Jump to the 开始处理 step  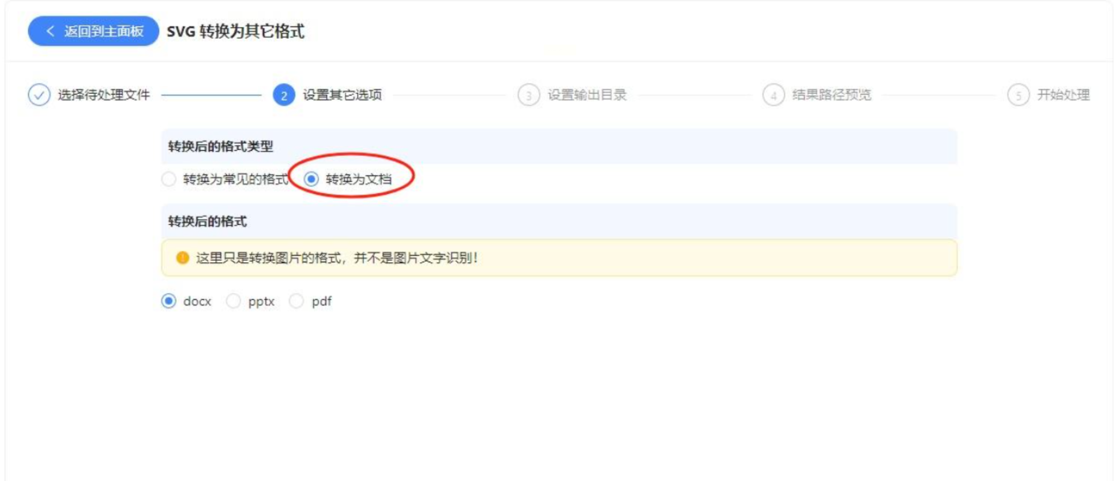[x=1063, y=94]
